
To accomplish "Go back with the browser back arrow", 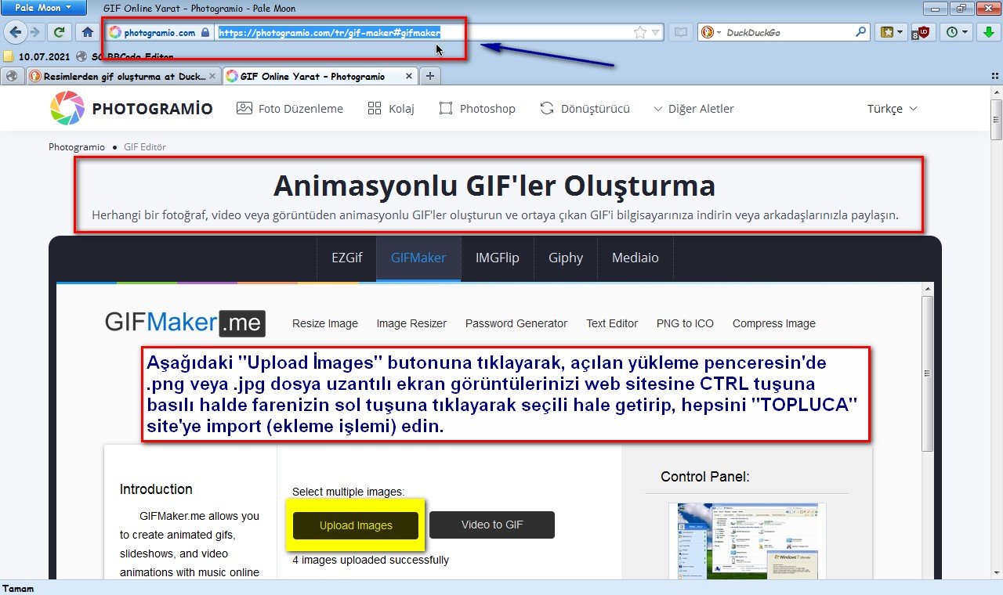I will click(x=16, y=32).
